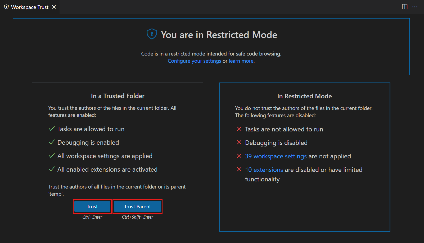The width and height of the screenshot is (424, 243).
Task: Click the green checkmark beside 'Debugging is enabled'
Action: point(52,142)
